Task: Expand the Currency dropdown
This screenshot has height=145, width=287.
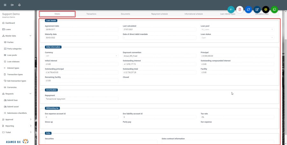Action: (x=81, y=56)
